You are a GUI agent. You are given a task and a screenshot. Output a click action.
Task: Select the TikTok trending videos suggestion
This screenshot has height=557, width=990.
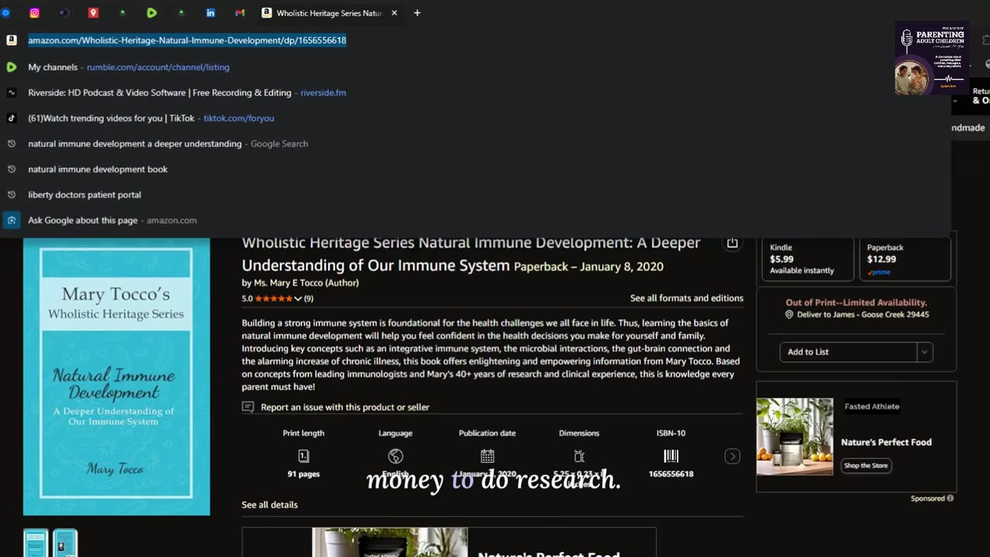(475, 118)
